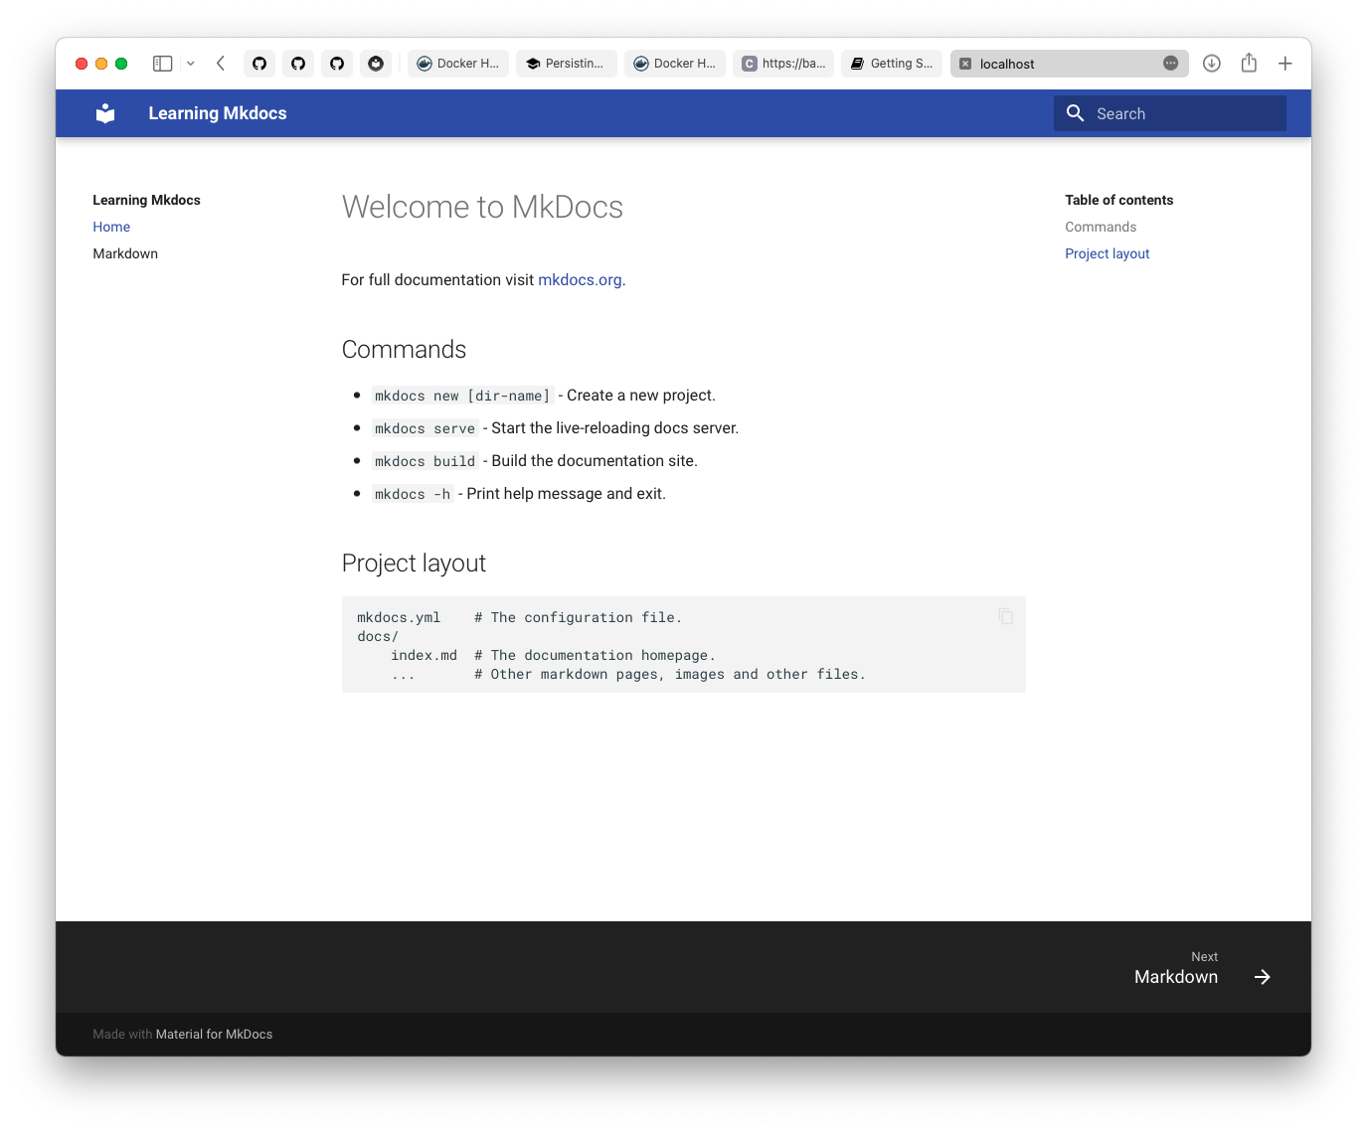Go to next page Markdown in footer

point(1202,968)
